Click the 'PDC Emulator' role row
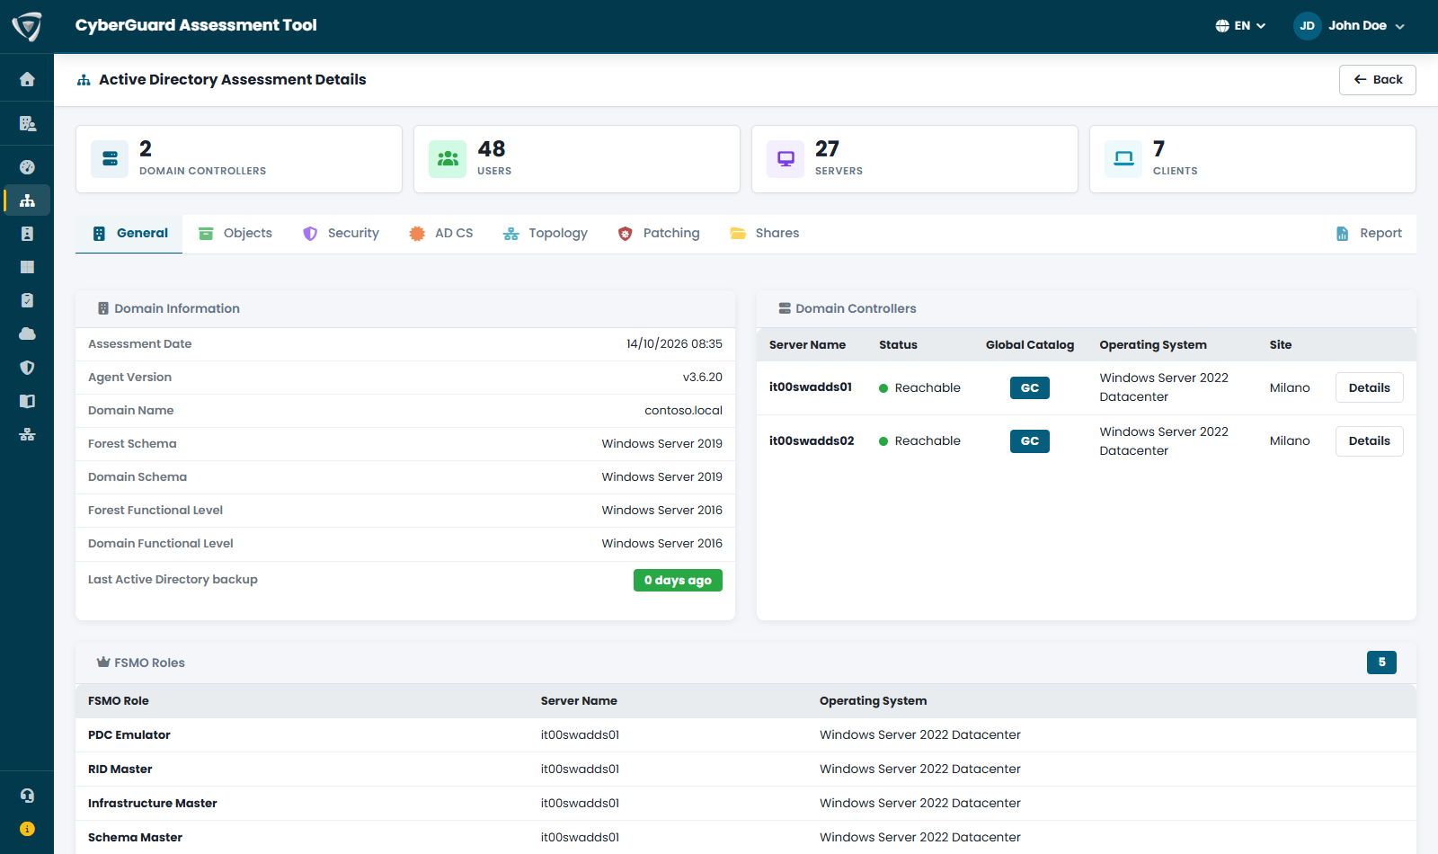This screenshot has width=1438, height=854. pyautogui.click(x=746, y=735)
